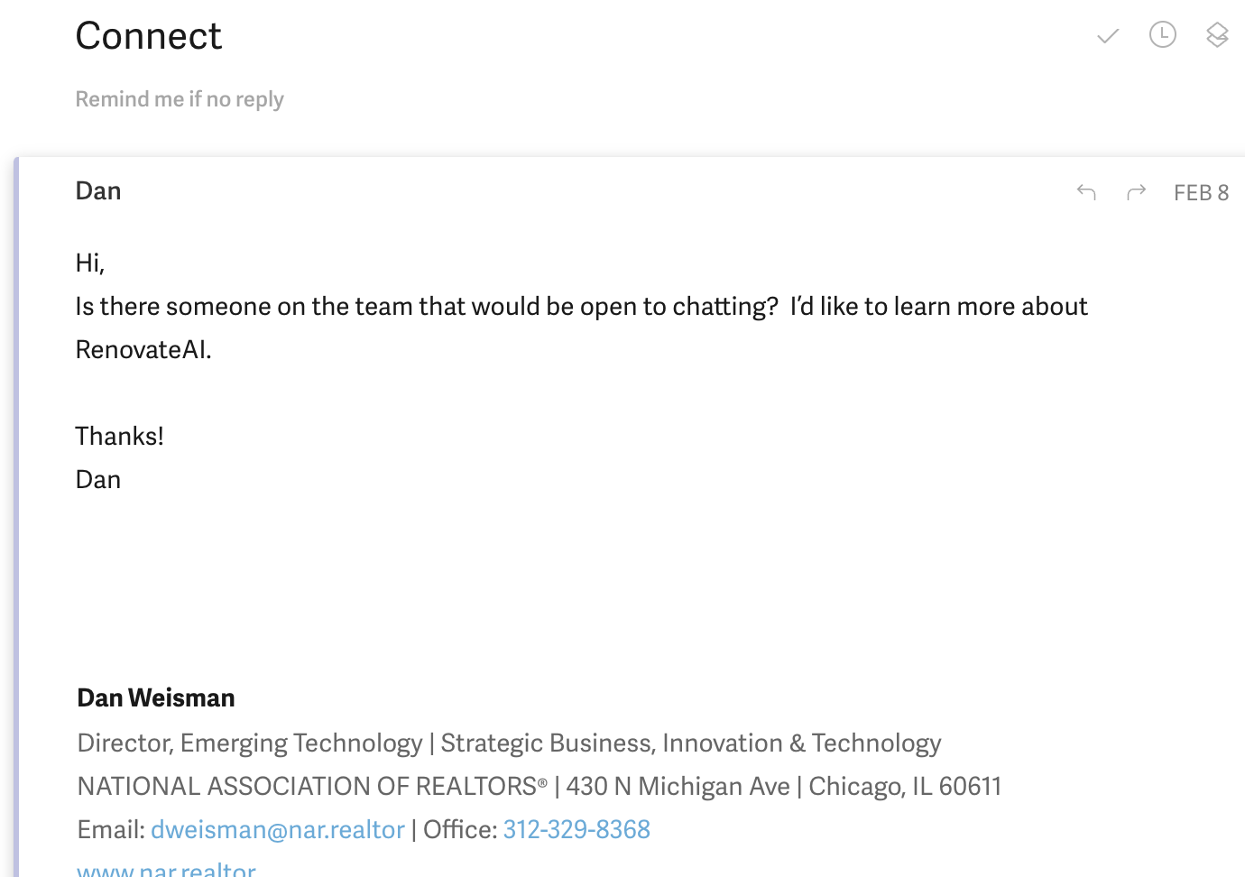
Task: Mark the Connect conversation as done
Action: [x=1108, y=36]
